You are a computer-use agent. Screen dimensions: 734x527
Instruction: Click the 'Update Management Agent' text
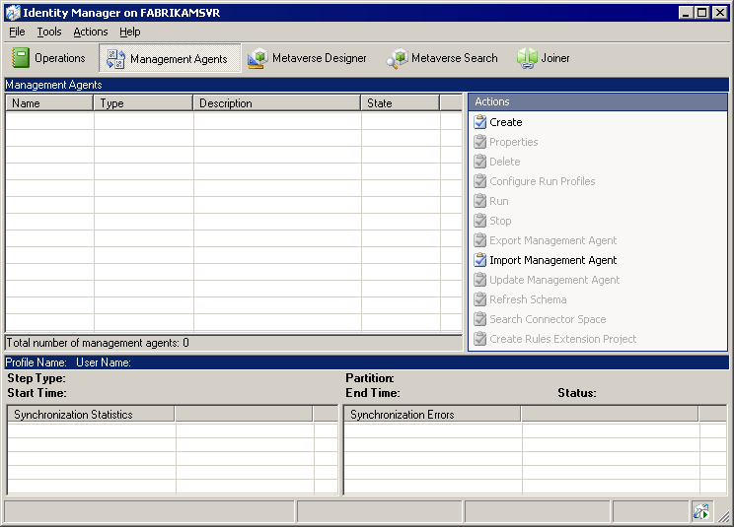(x=554, y=280)
